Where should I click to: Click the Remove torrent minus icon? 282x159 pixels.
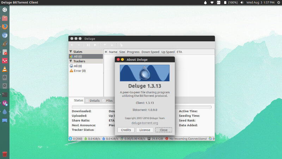pyautogui.click(x=79, y=45)
